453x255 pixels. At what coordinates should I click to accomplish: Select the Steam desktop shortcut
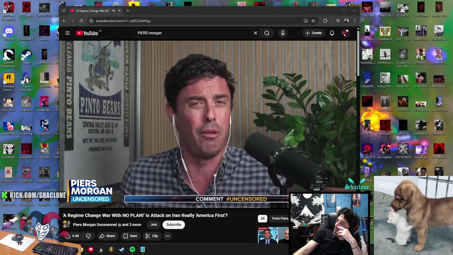tap(27, 57)
